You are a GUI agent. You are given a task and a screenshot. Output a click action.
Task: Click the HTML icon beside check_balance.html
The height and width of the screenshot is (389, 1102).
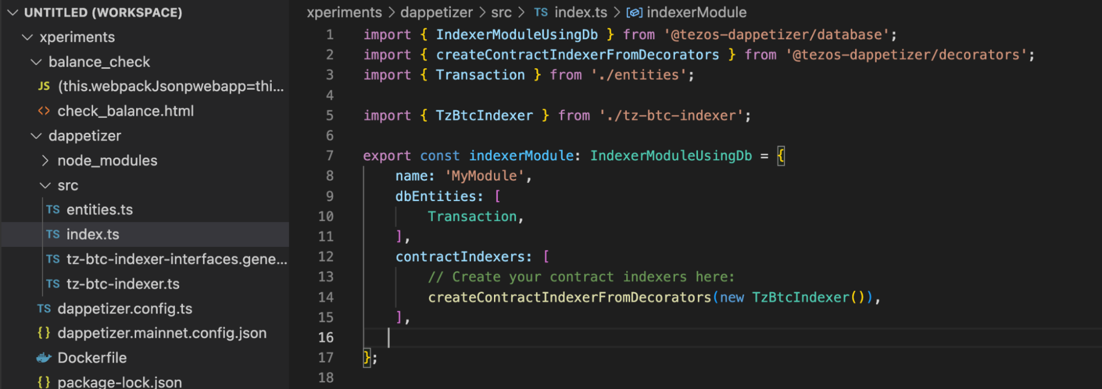(x=44, y=111)
